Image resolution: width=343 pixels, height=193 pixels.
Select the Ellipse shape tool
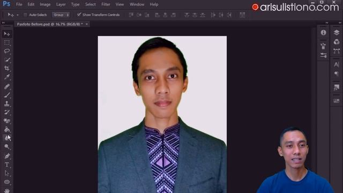coord(7,182)
